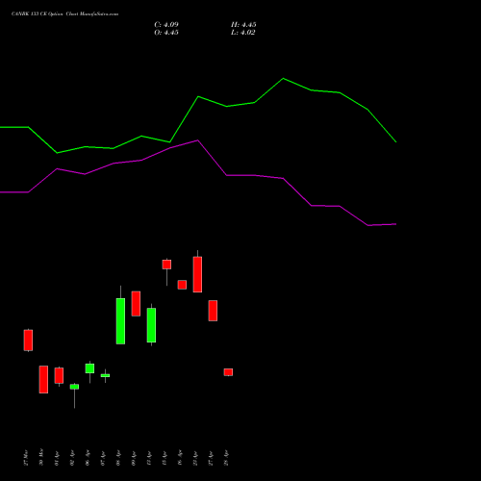Click the CANBK CE Option Chart title
This screenshot has height=481, width=481.
click(64, 14)
